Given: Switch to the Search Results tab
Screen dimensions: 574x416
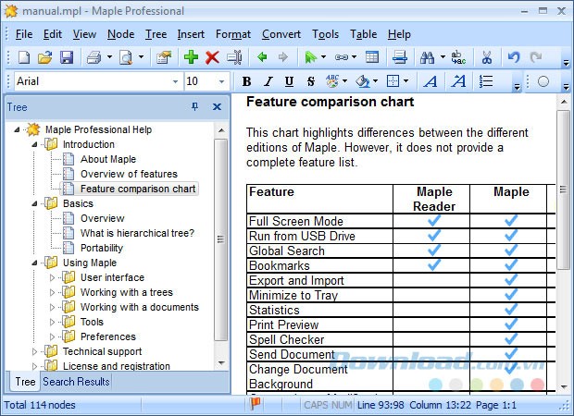Looking at the screenshot, I should (76, 382).
